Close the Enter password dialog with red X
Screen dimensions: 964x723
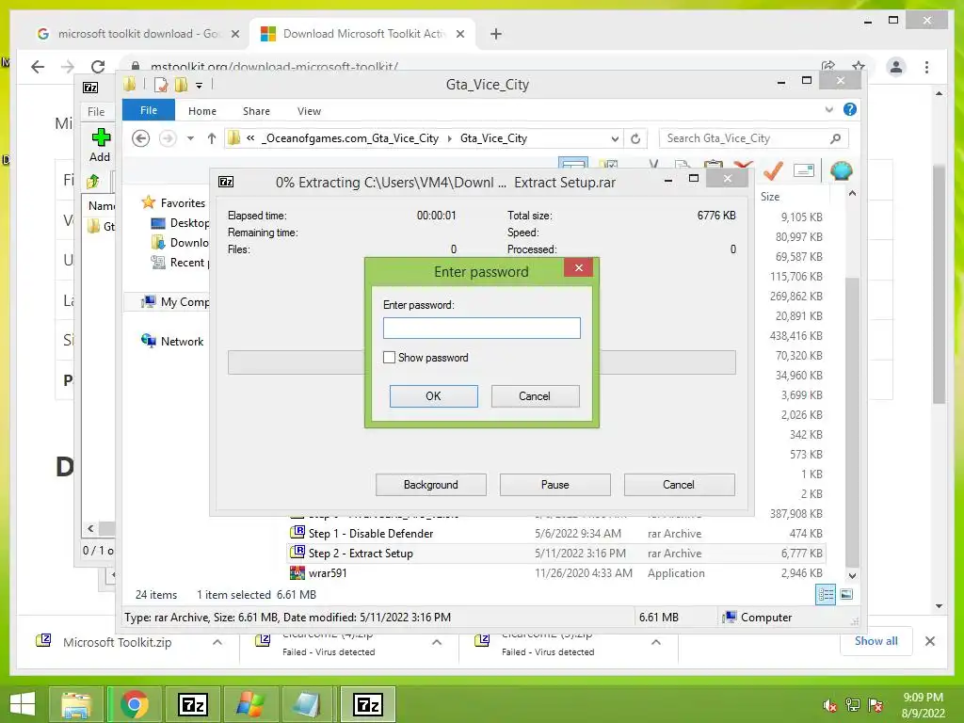(579, 267)
